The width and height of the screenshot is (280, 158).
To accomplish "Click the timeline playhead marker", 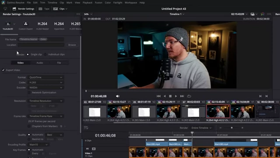I will click(192, 133).
